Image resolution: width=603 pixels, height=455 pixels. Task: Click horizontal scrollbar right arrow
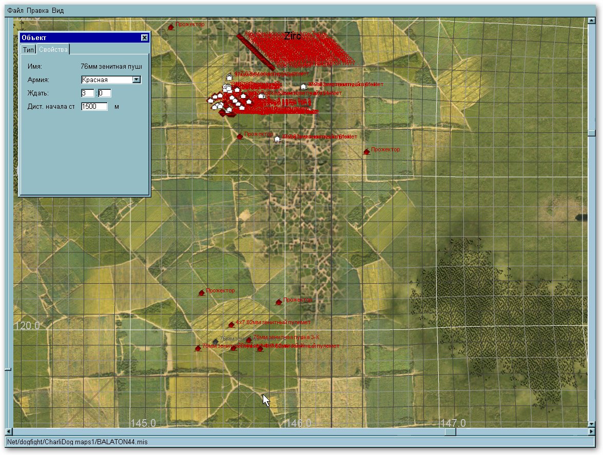[592, 431]
